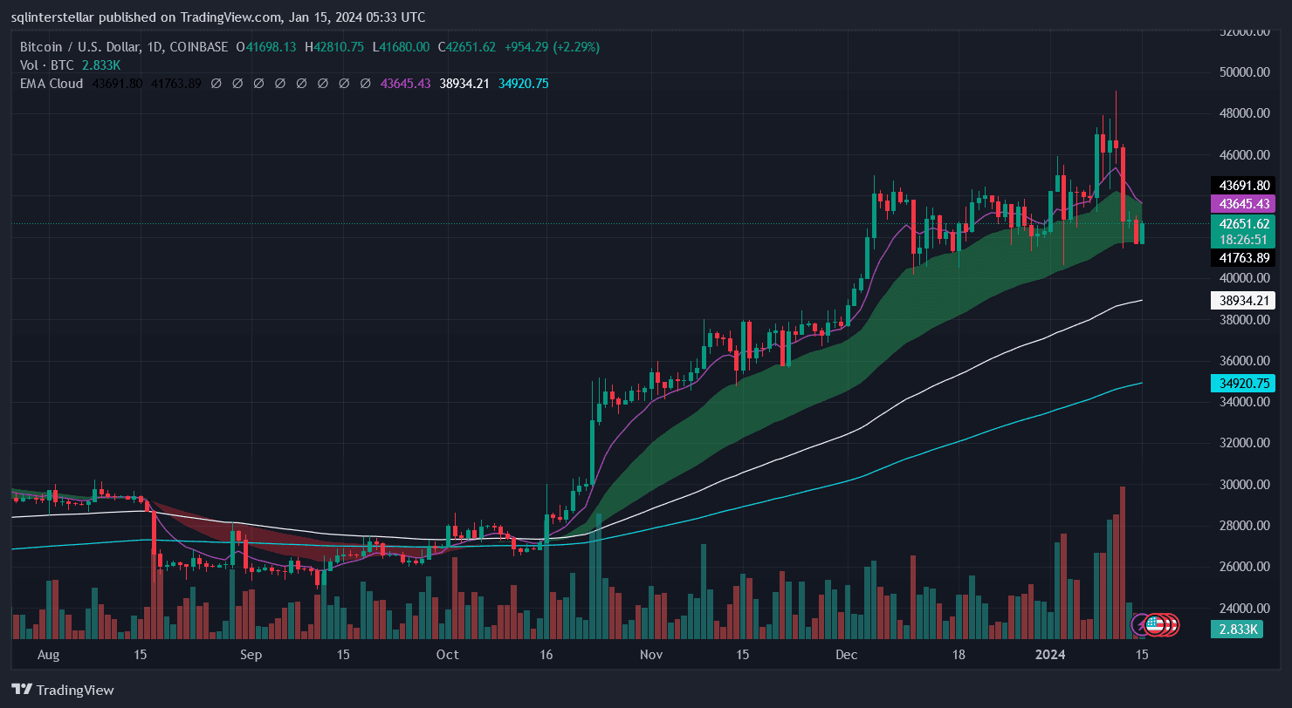Click the TradingView logo at bottom left
This screenshot has width=1292, height=708.
[62, 690]
